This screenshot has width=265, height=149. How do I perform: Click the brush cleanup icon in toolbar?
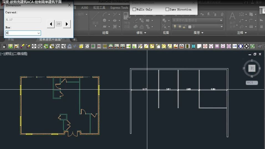(22, 46)
